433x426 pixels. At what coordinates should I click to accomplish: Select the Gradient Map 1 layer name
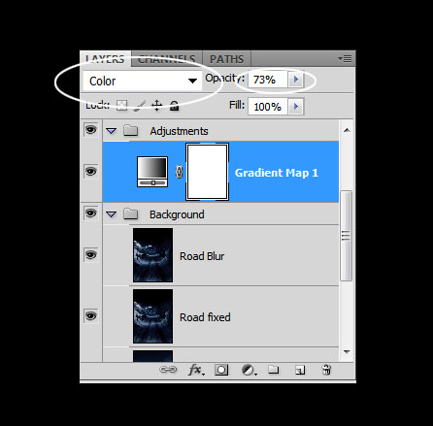(277, 173)
